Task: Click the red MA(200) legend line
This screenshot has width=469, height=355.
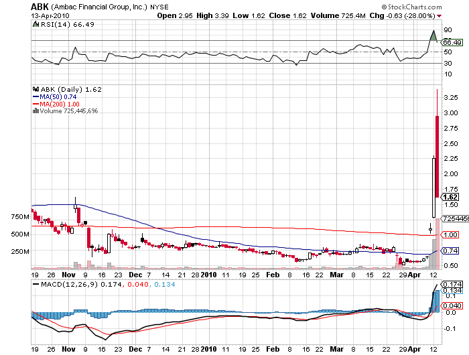Action: pos(36,104)
